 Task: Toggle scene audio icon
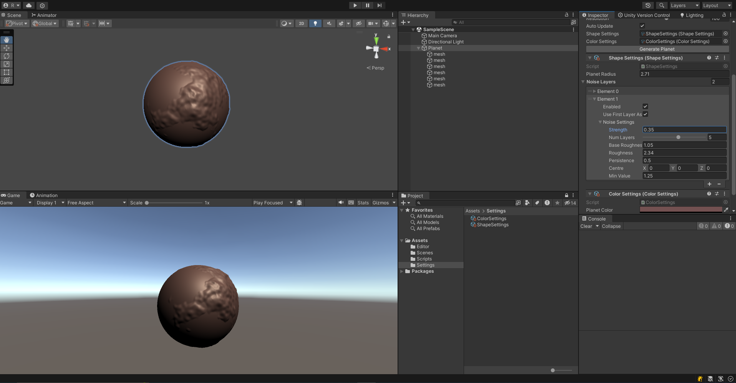329,23
